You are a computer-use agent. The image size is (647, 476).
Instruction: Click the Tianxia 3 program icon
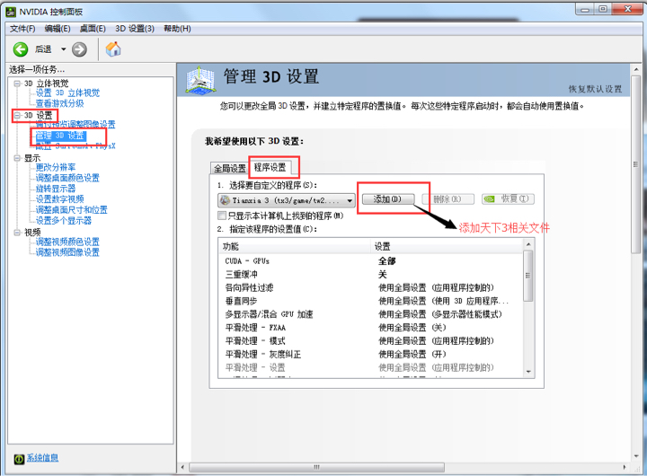coord(225,200)
